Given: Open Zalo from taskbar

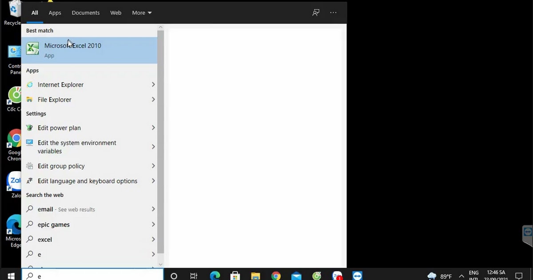Looking at the screenshot, I should tap(337, 276).
